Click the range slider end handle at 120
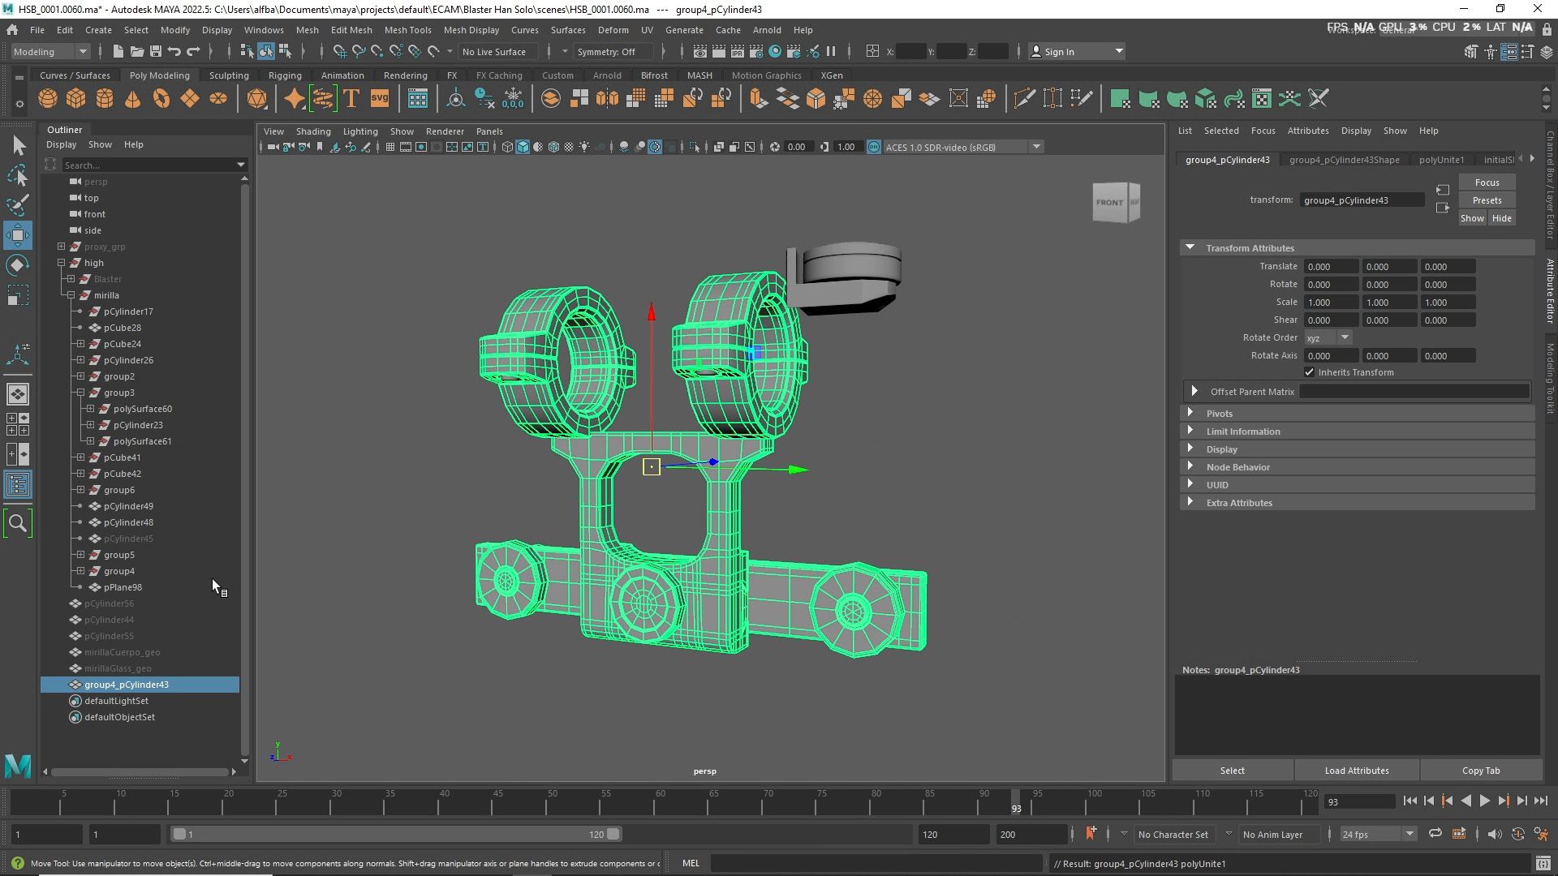Screen dimensions: 1558x876 (613, 834)
